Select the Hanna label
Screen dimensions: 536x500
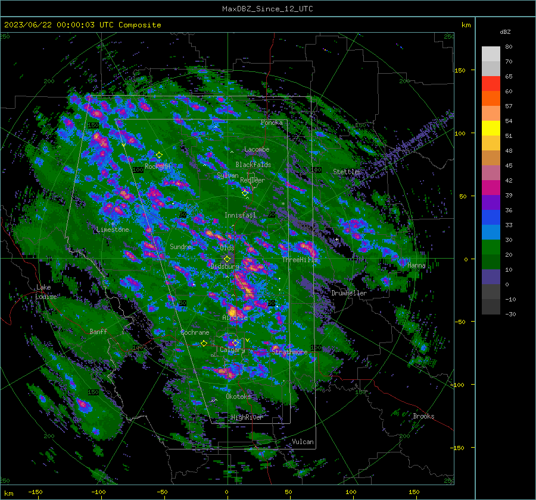pyautogui.click(x=417, y=265)
